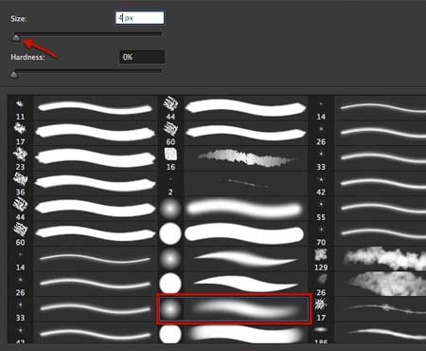Select the 60 chalk brush directly above brush 14
The height and width of the screenshot is (351, 426).
click(82, 233)
